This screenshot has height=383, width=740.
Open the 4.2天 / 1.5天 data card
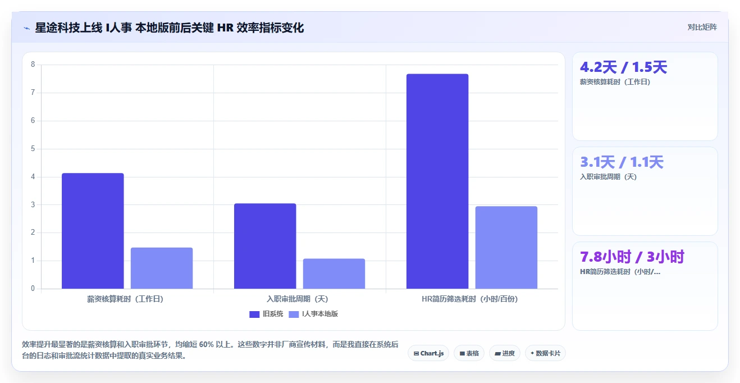coord(645,96)
